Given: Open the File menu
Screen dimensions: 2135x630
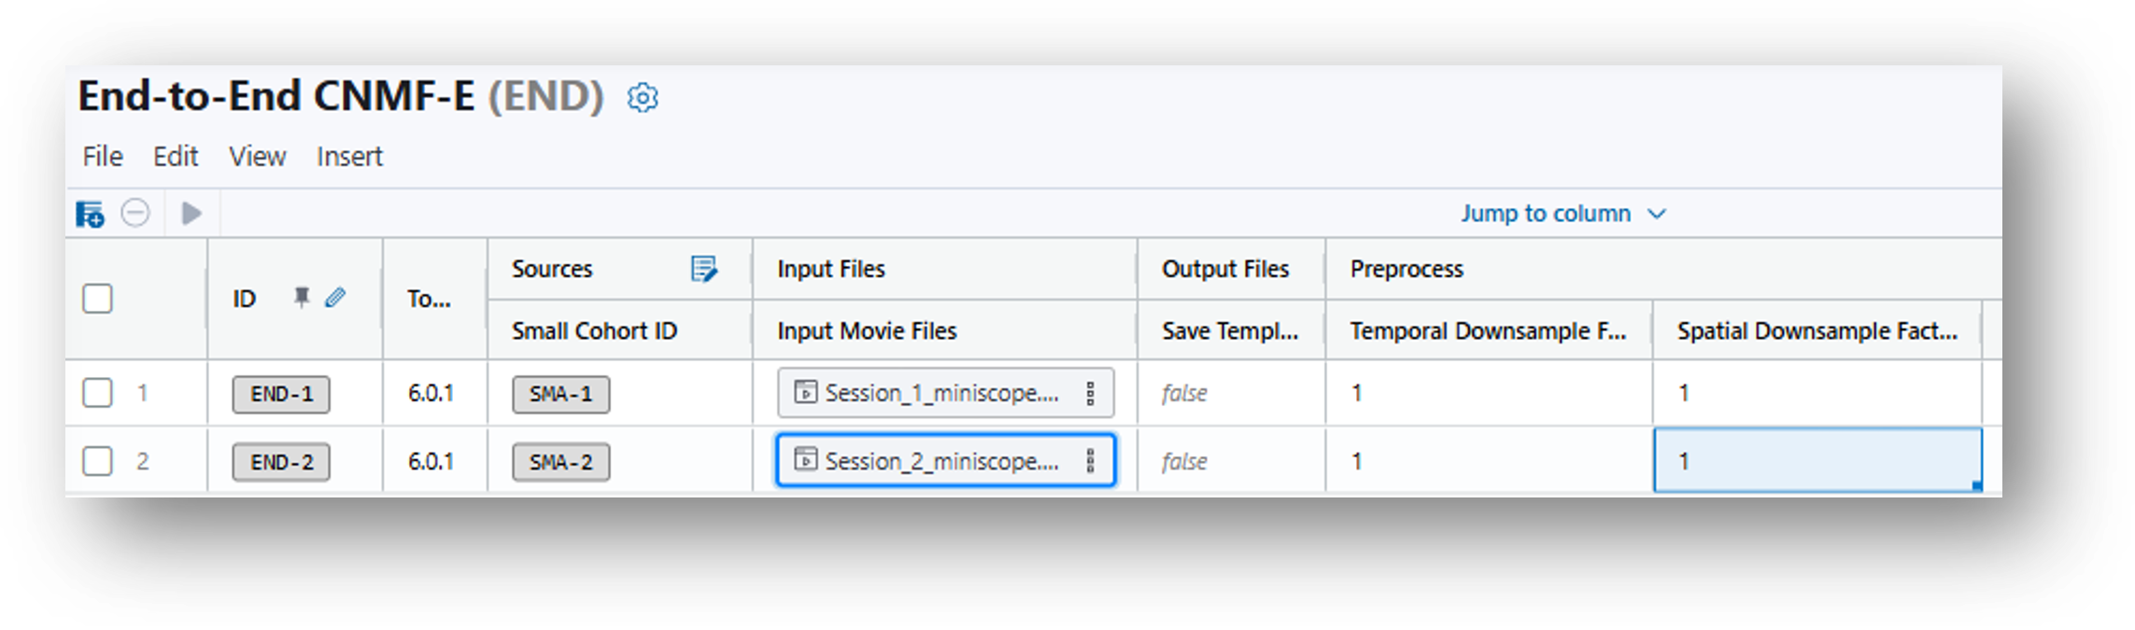Looking at the screenshot, I should [103, 156].
